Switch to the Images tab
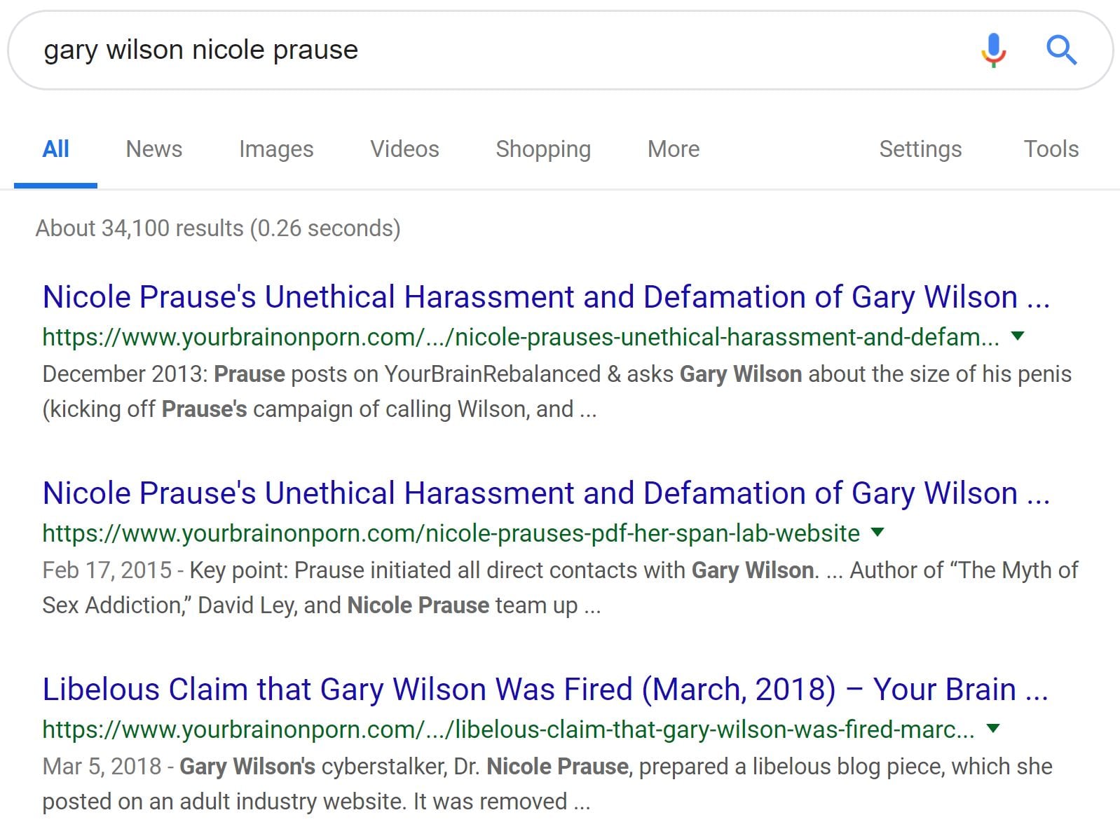 click(x=276, y=149)
